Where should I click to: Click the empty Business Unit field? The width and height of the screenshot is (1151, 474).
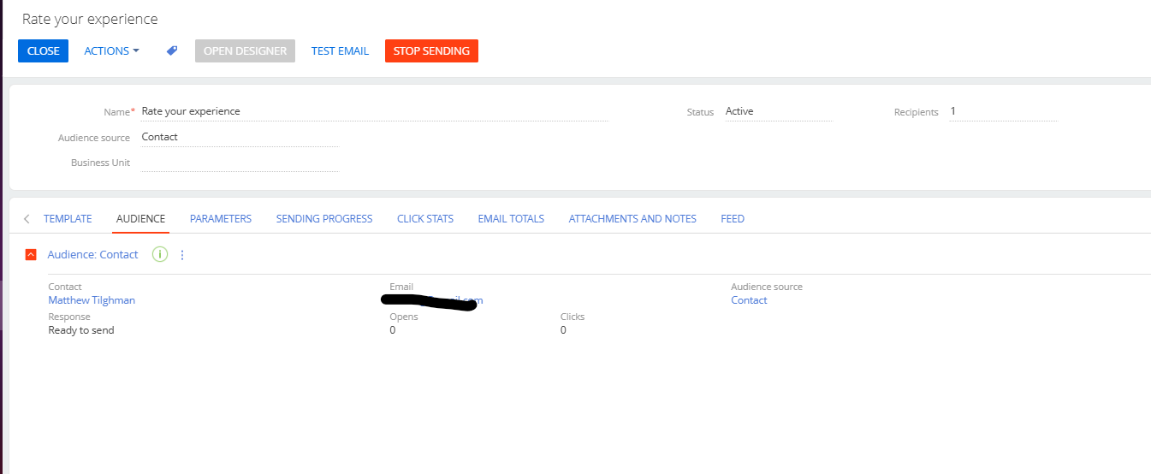(x=240, y=163)
